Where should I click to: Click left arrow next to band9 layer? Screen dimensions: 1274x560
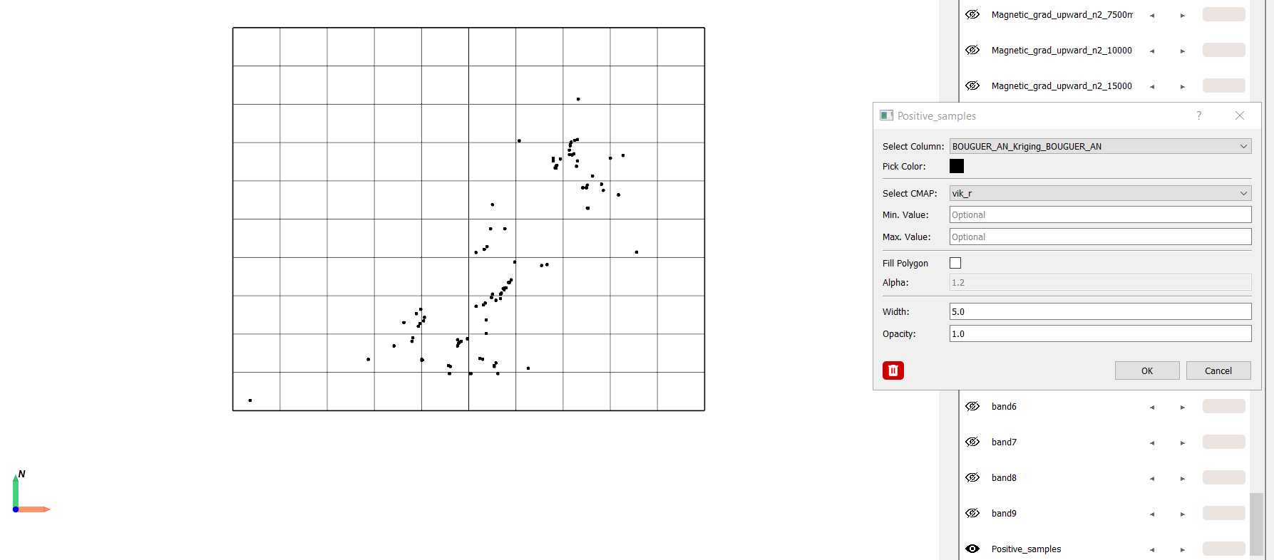coord(1152,514)
